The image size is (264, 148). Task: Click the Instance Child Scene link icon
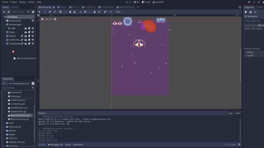[x=9, y=12]
